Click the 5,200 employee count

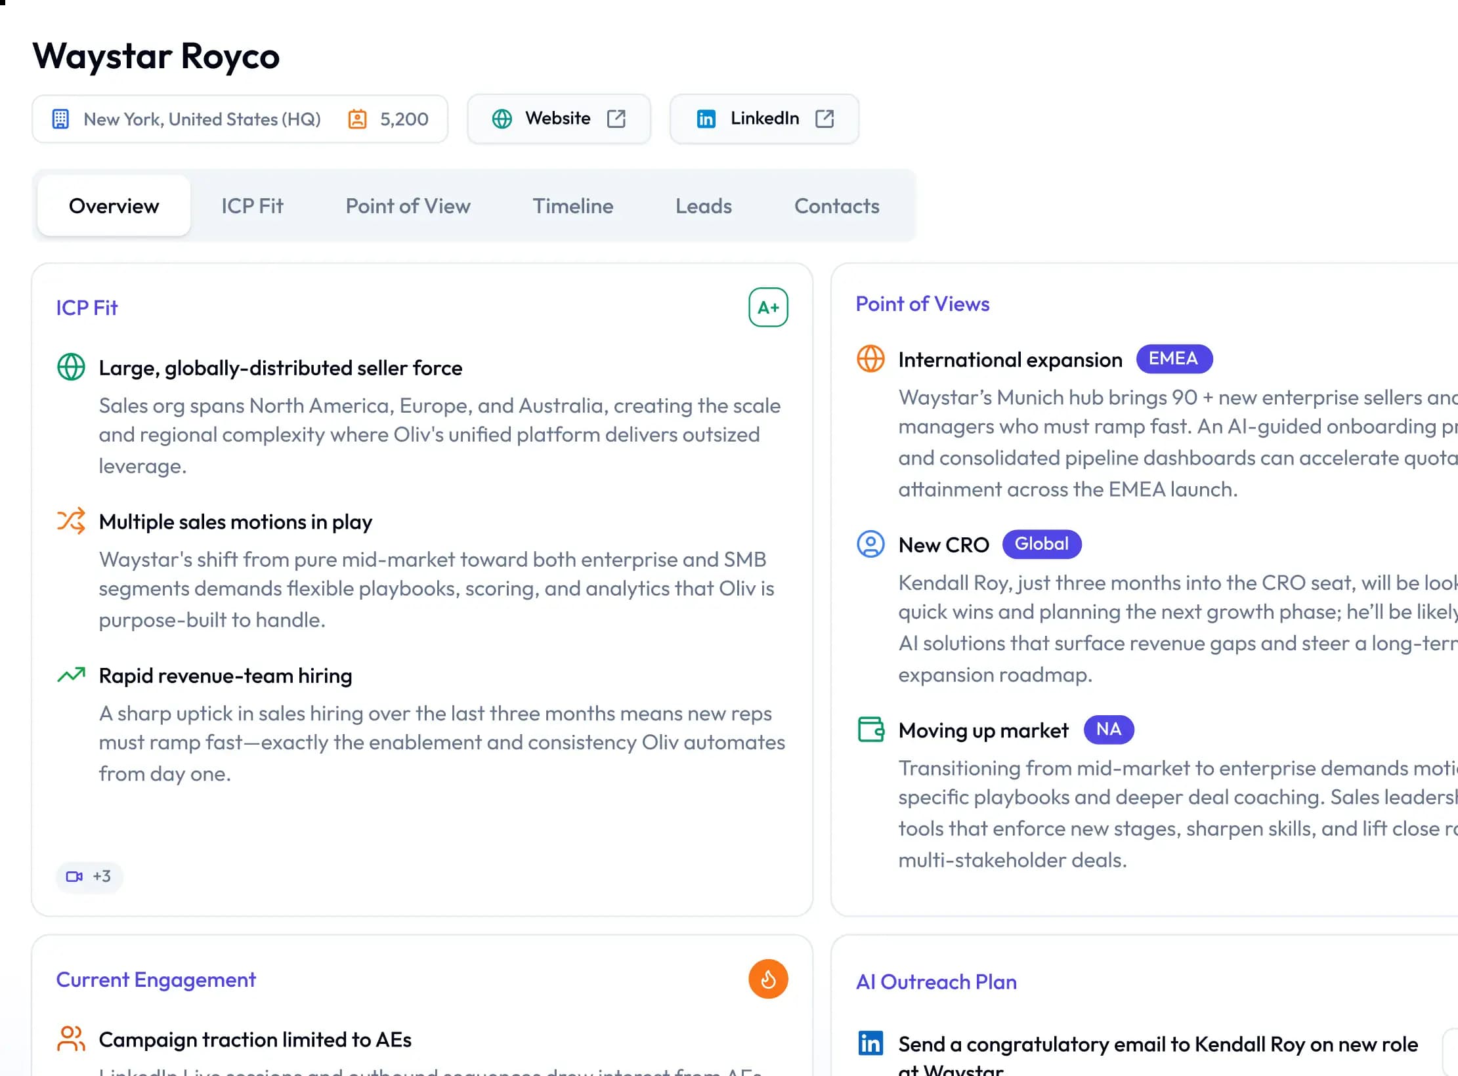[x=404, y=119]
